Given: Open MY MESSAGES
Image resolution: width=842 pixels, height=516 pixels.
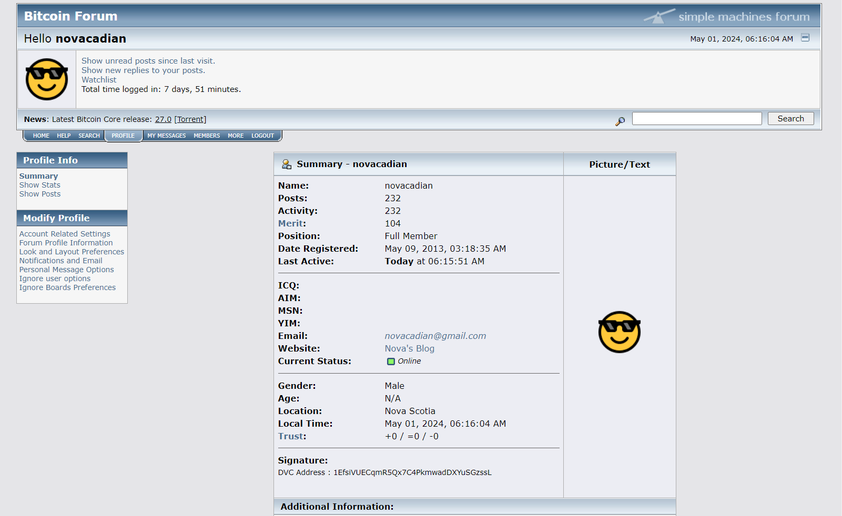Looking at the screenshot, I should pos(166,136).
